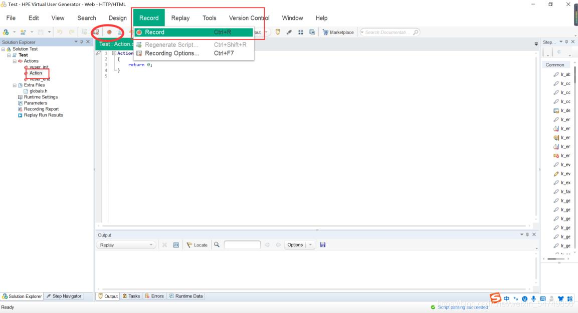Viewport: 578px width, 313px height.
Task: Click the red Record toolbar icon
Action: click(109, 32)
